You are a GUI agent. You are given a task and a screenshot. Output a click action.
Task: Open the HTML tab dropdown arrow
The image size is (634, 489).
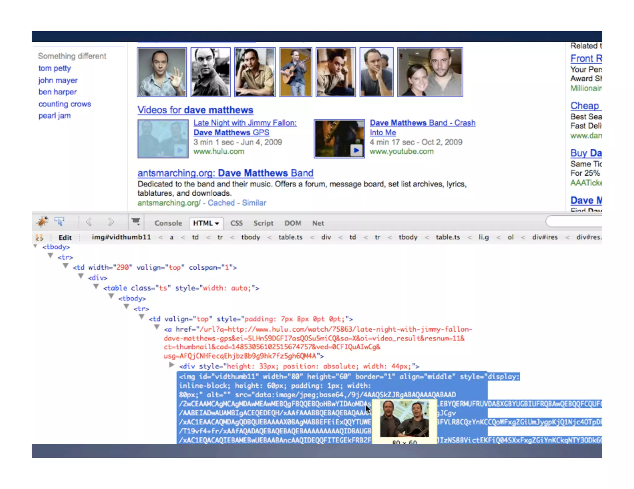pos(217,223)
